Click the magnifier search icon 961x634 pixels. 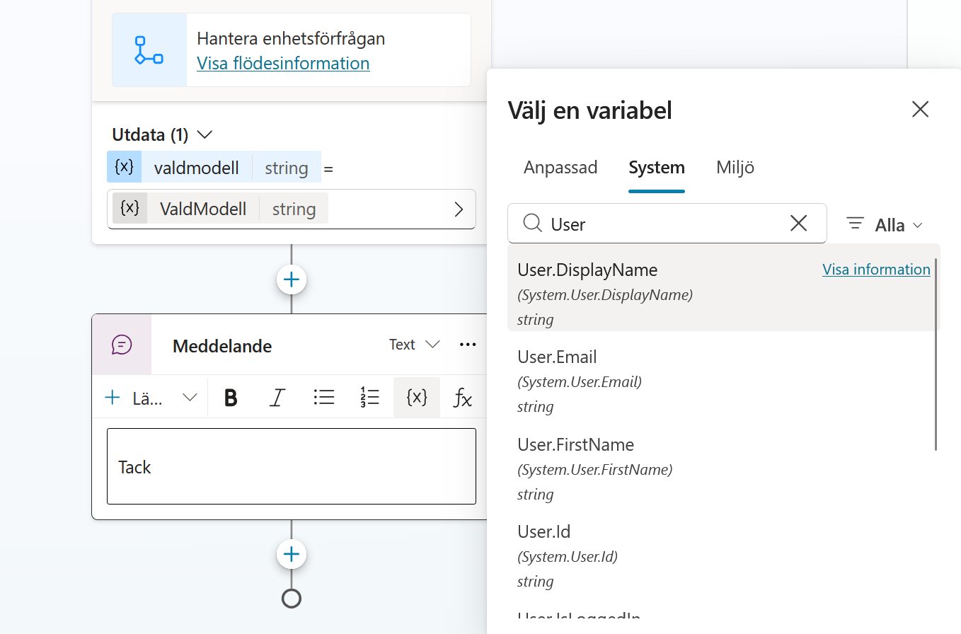click(532, 224)
